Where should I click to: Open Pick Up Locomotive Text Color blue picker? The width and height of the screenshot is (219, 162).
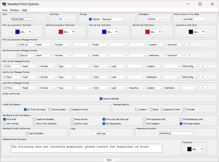(x=22, y=32)
